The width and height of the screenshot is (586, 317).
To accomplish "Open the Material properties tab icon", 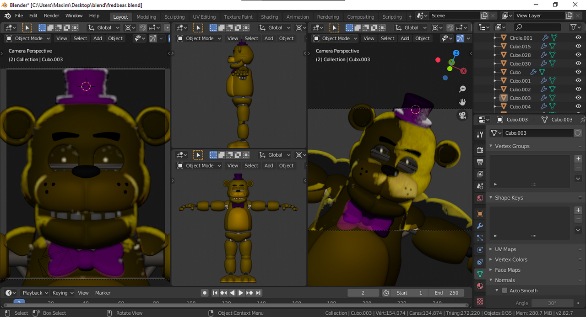I will tap(480, 286).
